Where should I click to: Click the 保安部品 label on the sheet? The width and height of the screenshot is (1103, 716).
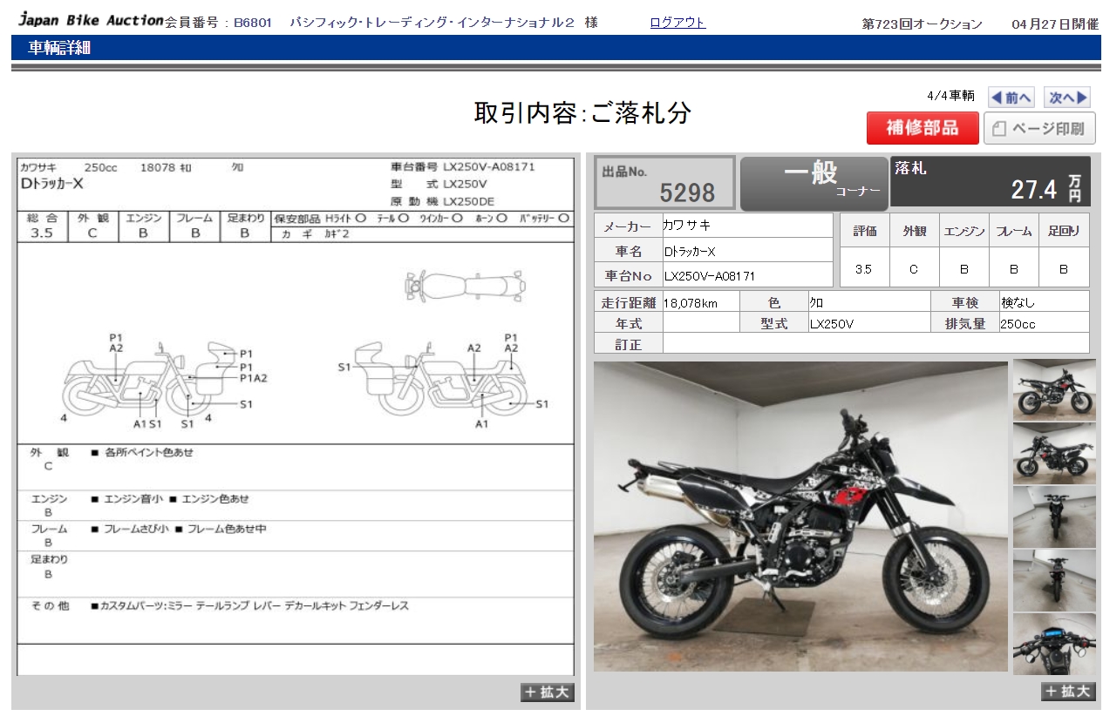coord(297,218)
